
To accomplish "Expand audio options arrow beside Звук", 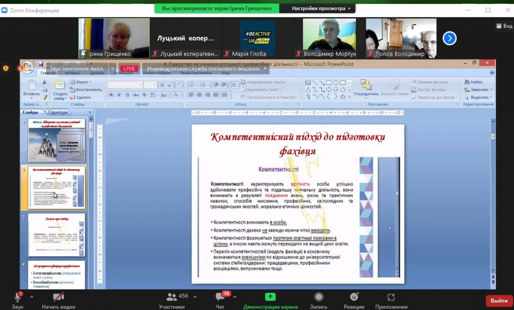I will 32,296.
